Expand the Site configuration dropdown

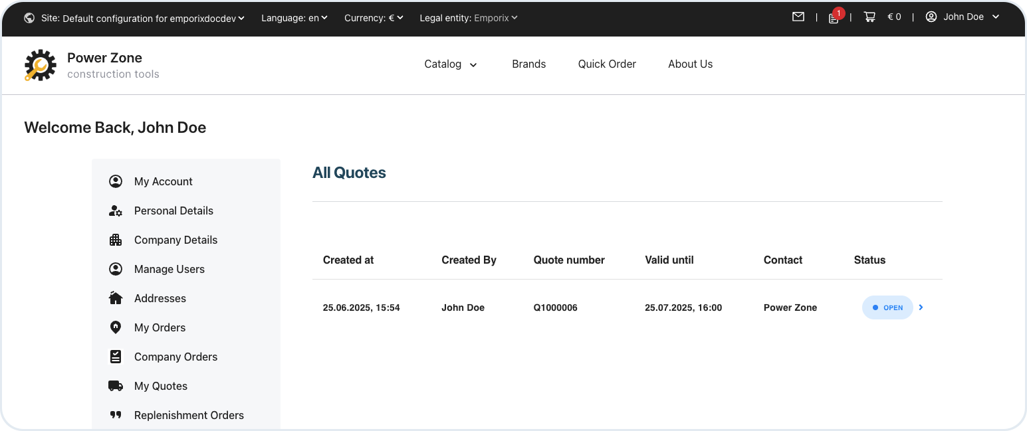143,18
